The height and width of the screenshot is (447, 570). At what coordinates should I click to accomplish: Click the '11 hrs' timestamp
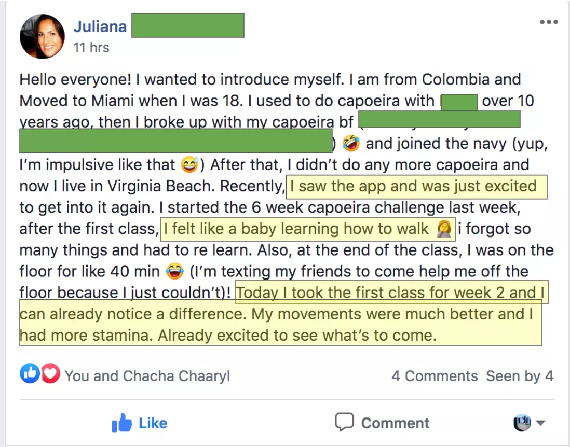click(x=91, y=48)
